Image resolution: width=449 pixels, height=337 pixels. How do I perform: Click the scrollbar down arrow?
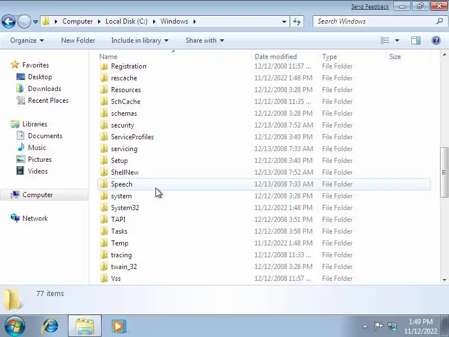click(445, 280)
